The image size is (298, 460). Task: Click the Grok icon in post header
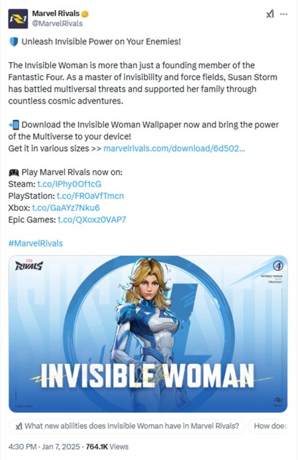pos(270,14)
